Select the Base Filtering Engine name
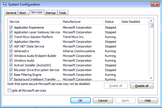 click(x=27, y=75)
